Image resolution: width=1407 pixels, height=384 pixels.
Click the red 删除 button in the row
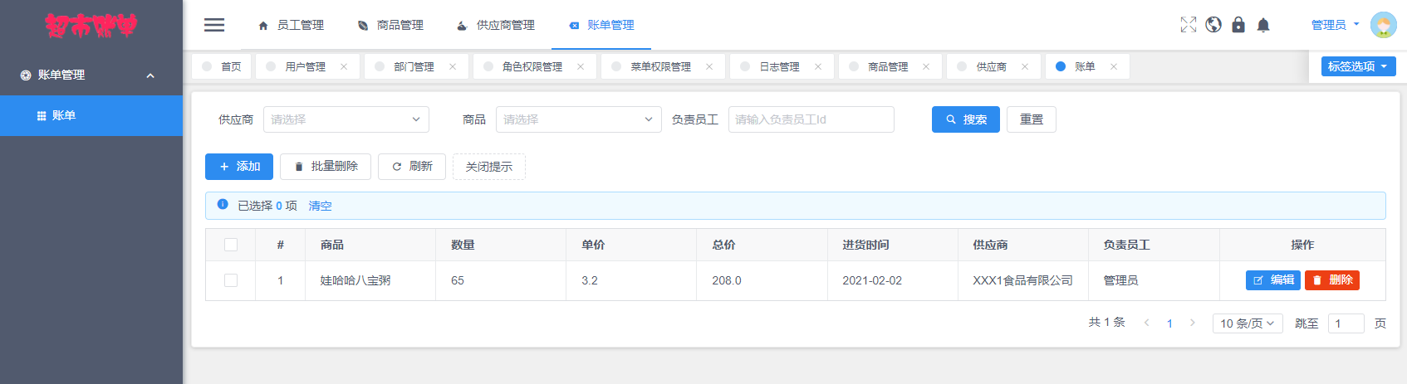coord(1332,280)
